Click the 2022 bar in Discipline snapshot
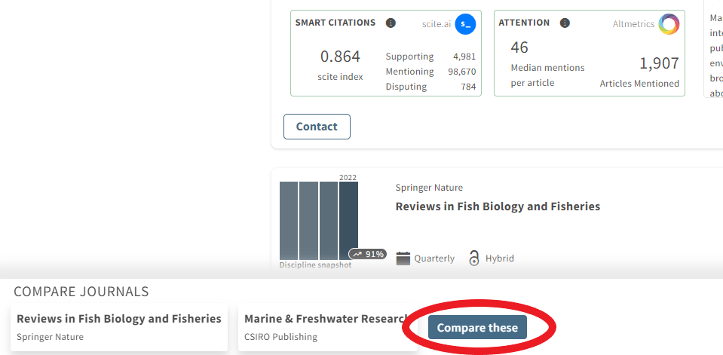723x355 pixels. pyautogui.click(x=348, y=220)
